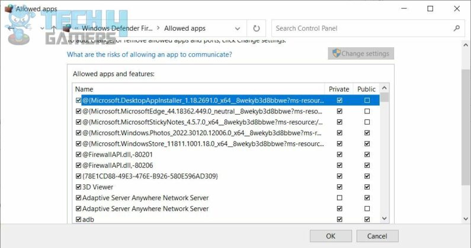Viewport: 471px width, 248px height.
Task: Click the up arrow navigation icon
Action: (53, 28)
